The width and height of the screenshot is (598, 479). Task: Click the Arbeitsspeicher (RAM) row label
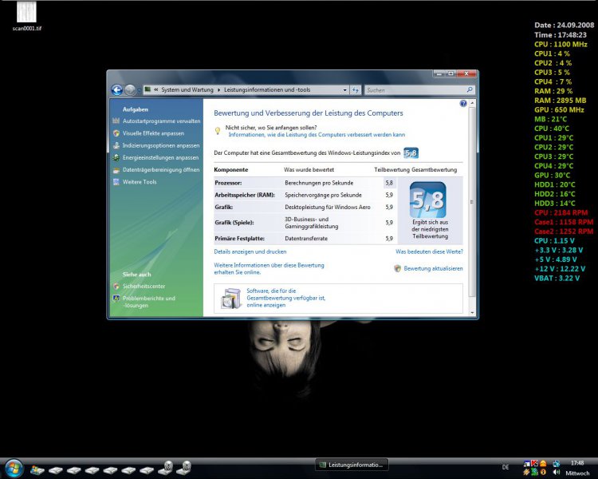(x=245, y=195)
